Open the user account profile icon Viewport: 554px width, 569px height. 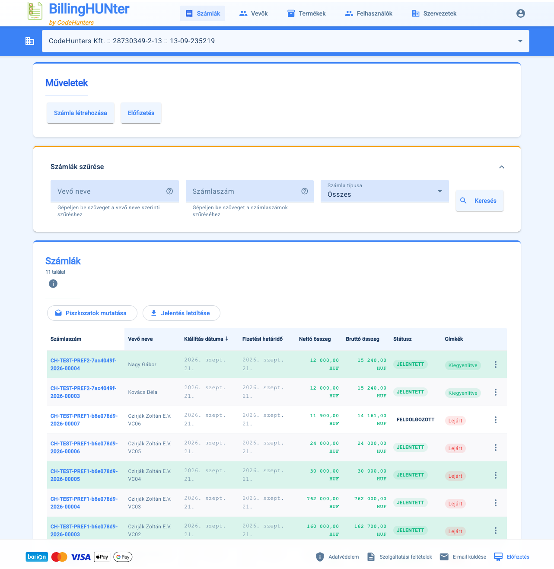click(521, 13)
